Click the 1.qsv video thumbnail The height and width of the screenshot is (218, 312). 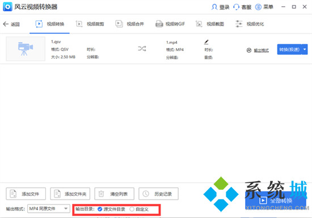click(x=26, y=49)
